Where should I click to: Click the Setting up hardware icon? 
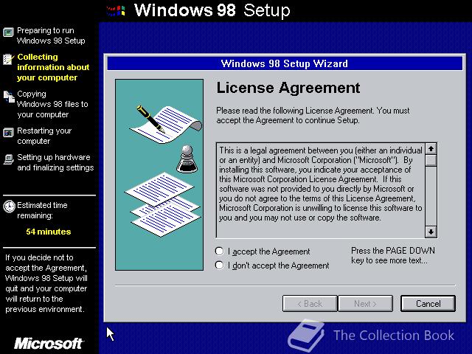[x=8, y=159]
